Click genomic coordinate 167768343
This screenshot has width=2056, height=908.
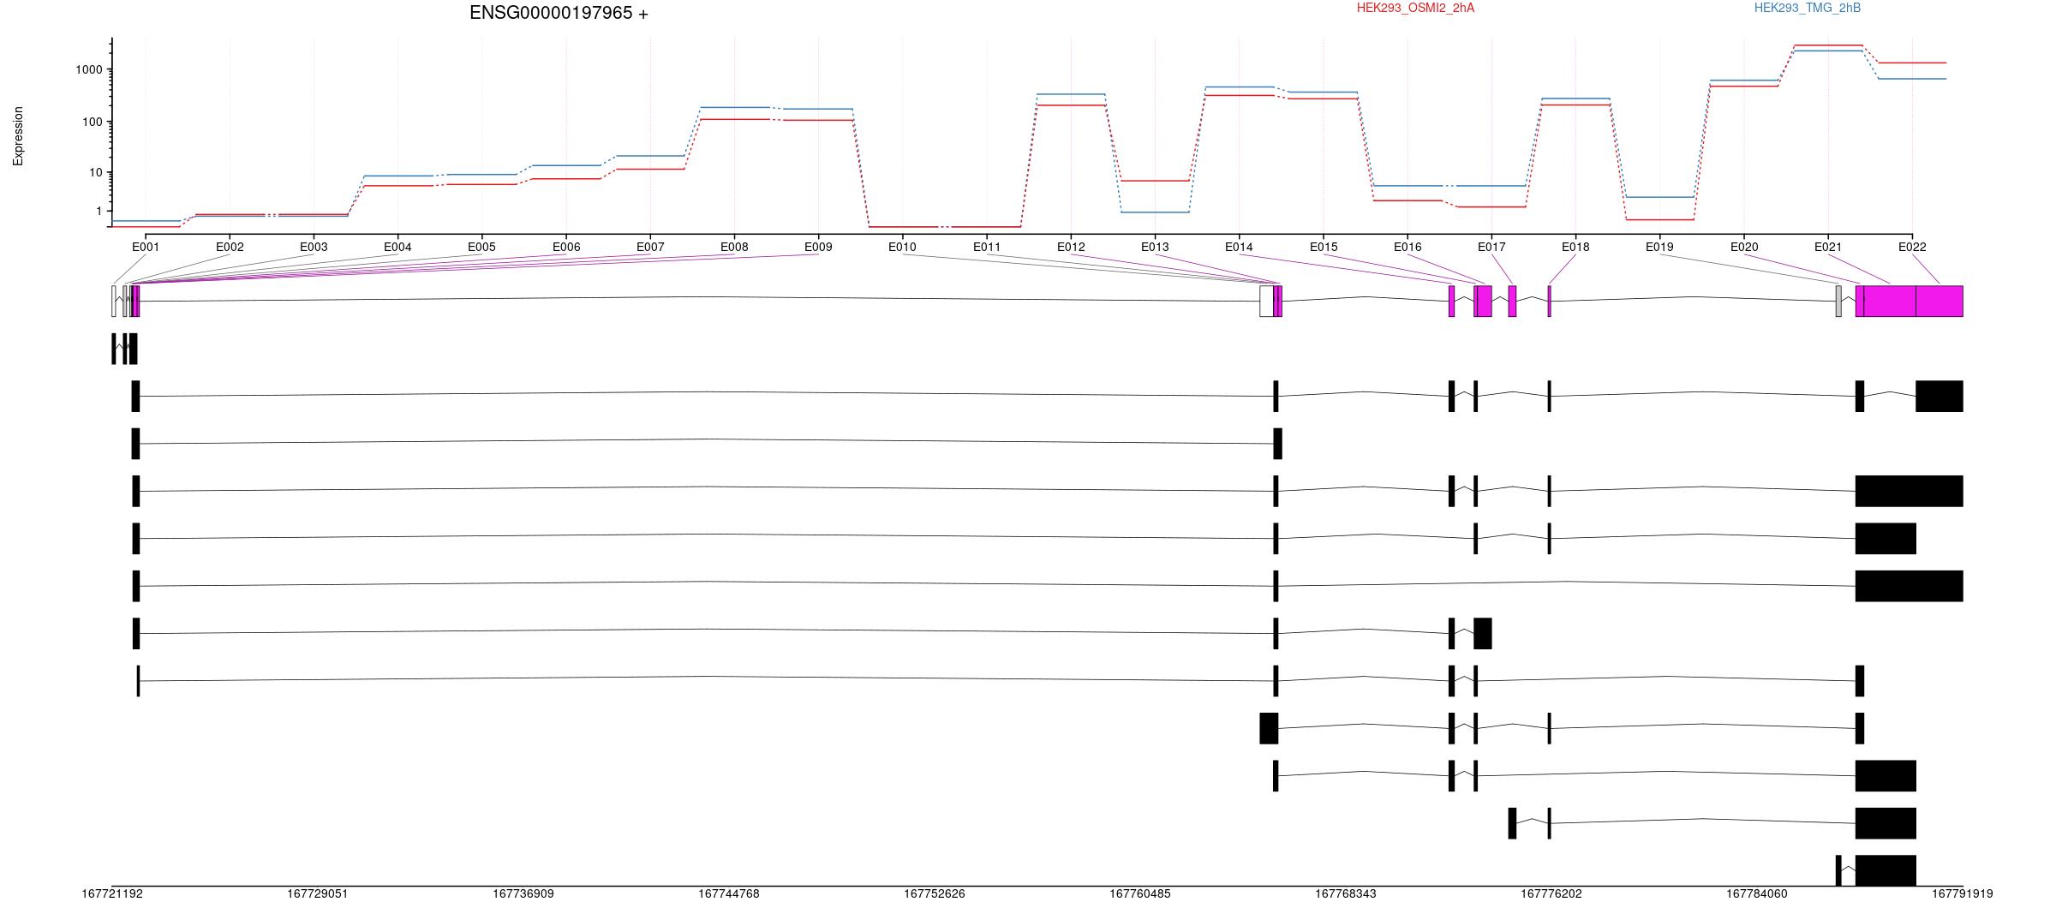(x=1346, y=893)
